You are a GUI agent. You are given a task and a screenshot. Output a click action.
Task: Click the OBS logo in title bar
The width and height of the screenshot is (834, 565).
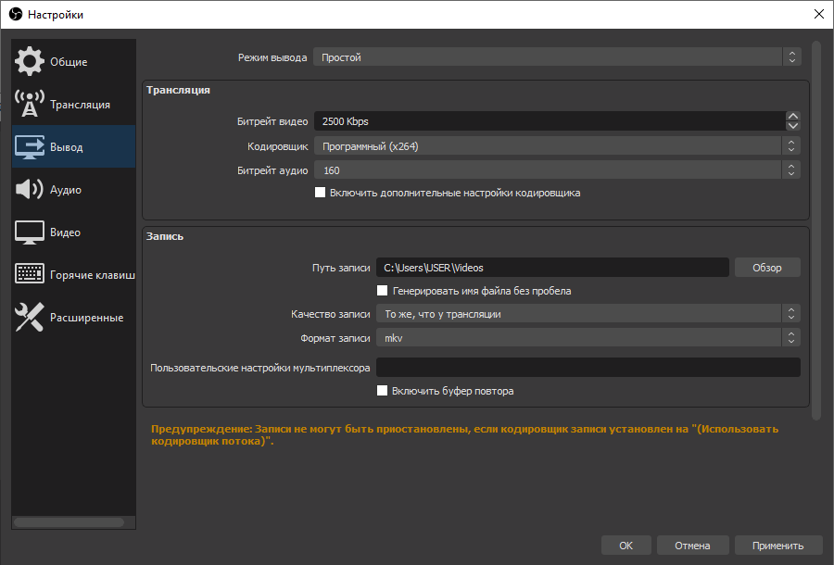coord(14,14)
